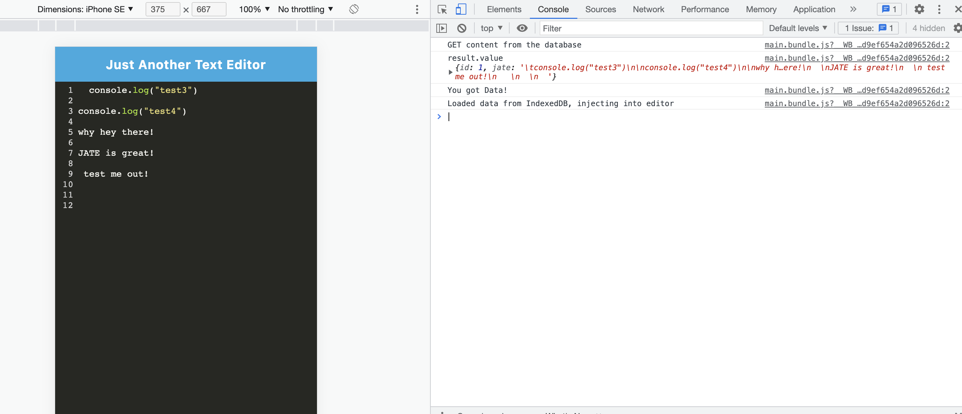Screen dimensions: 962x414
Task: Switch to the Sources tab
Action: click(600, 9)
